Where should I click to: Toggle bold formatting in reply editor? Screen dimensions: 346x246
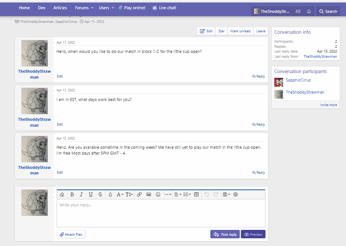pos(72,195)
